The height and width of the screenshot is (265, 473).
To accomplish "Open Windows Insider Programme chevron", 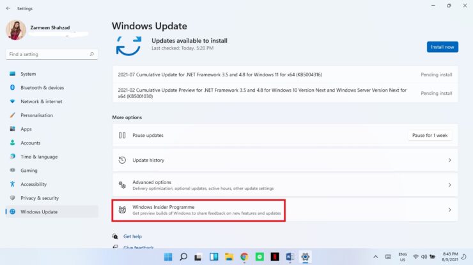I will pos(449,210).
